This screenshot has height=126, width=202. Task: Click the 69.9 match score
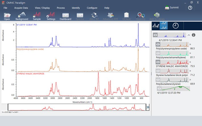tap(192, 84)
